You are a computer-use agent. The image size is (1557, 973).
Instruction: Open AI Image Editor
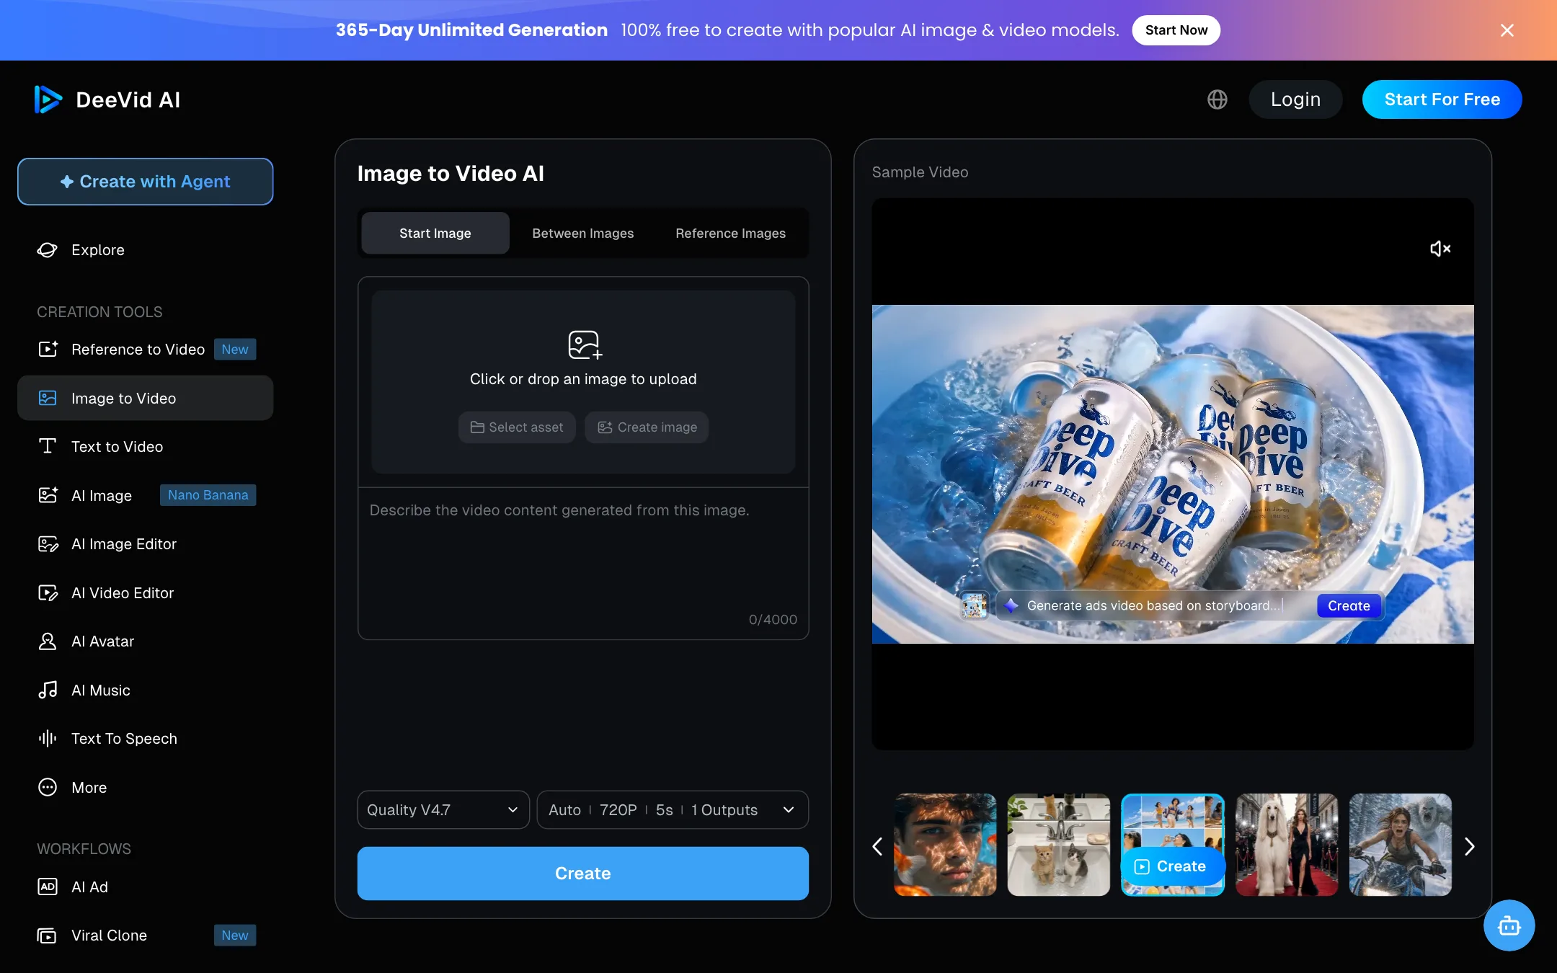[146, 544]
